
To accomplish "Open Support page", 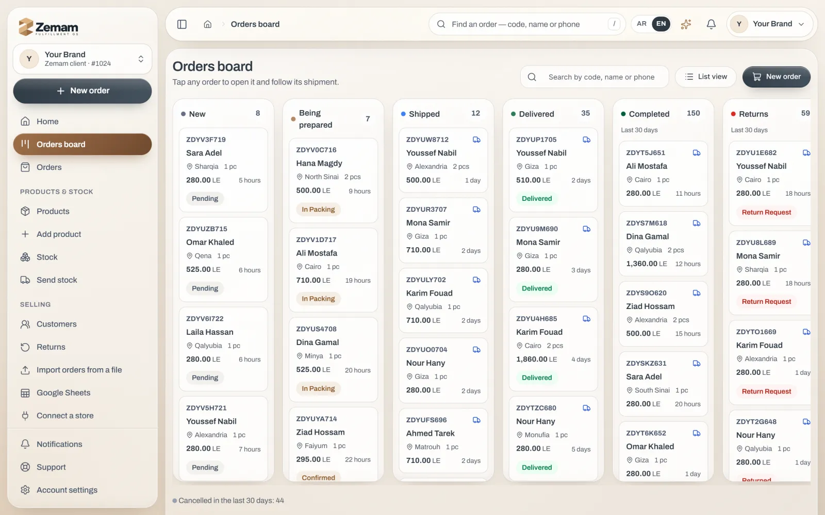I will pos(82,467).
